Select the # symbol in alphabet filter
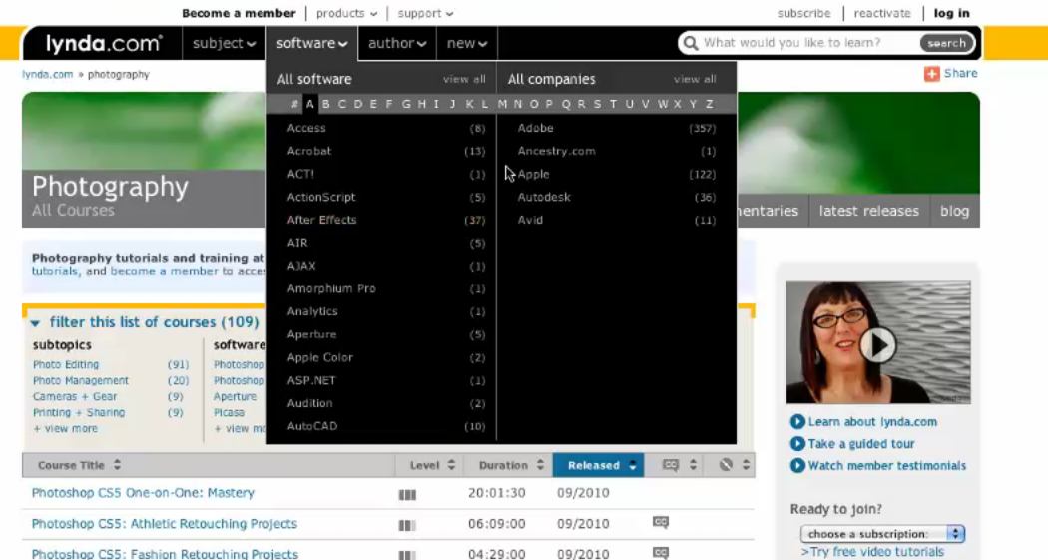1048x560 pixels. click(294, 104)
